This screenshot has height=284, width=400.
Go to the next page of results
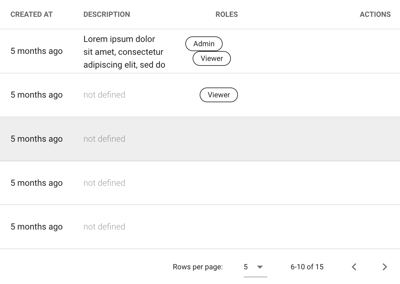[384, 267]
